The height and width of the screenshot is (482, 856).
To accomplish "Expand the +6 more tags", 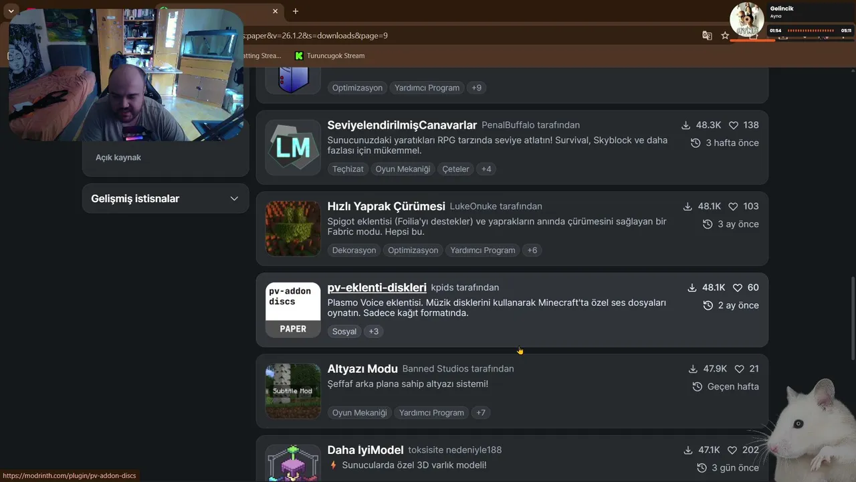I will tap(532, 250).
